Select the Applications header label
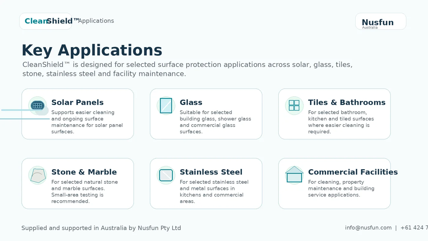The width and height of the screenshot is (428, 241). [96, 21]
